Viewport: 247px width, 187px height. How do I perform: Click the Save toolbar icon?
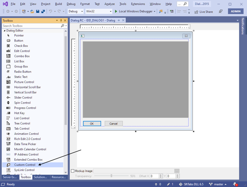38,12
